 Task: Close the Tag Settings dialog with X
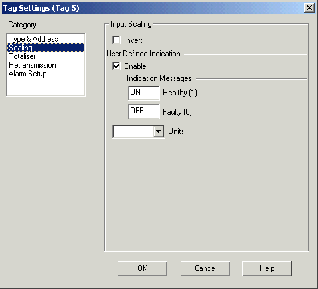pyautogui.click(x=309, y=8)
